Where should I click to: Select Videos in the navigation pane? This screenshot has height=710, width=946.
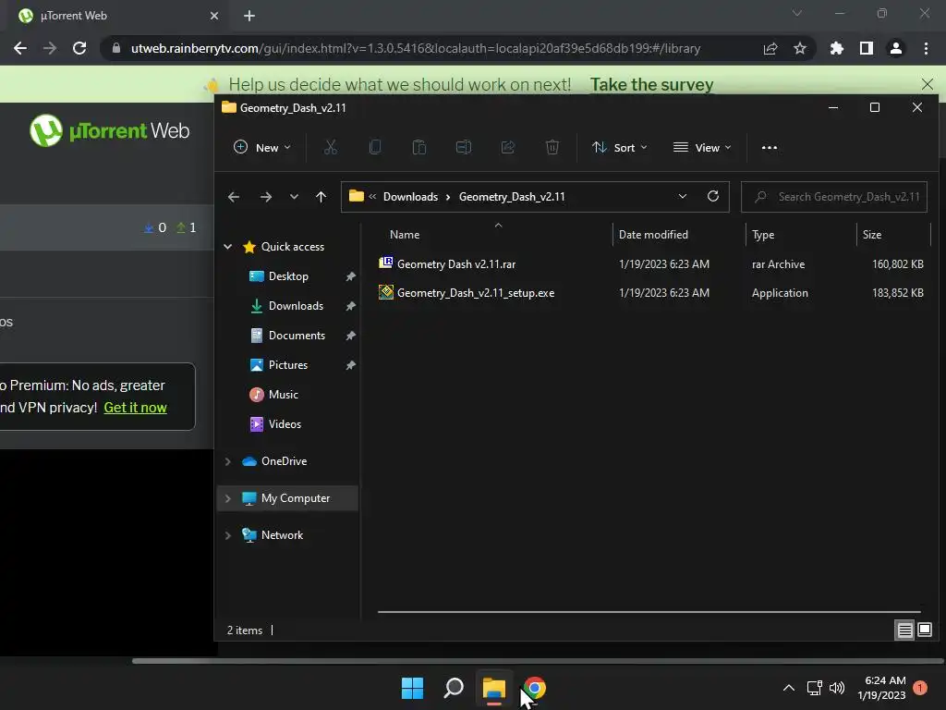click(285, 424)
